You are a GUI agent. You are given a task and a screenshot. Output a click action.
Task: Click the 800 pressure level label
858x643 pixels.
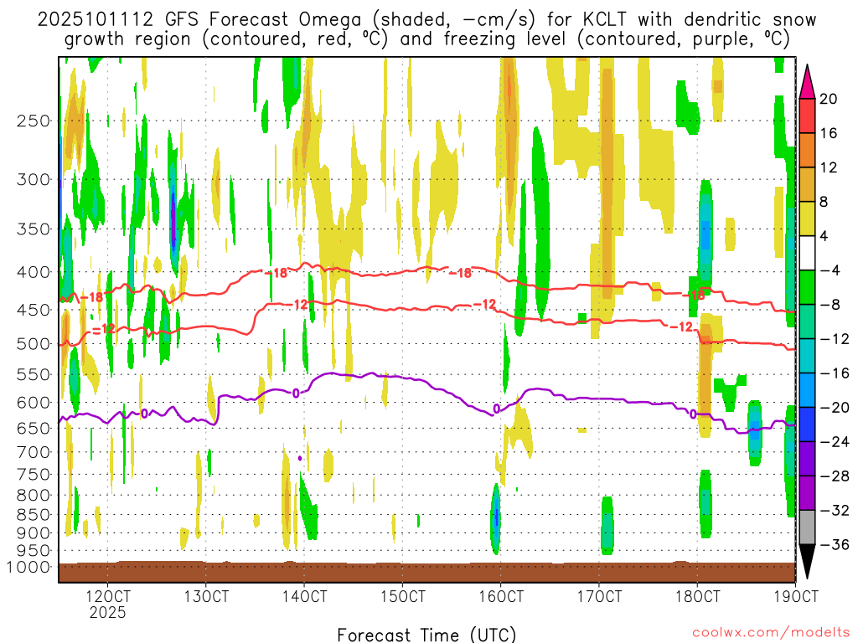click(x=34, y=496)
